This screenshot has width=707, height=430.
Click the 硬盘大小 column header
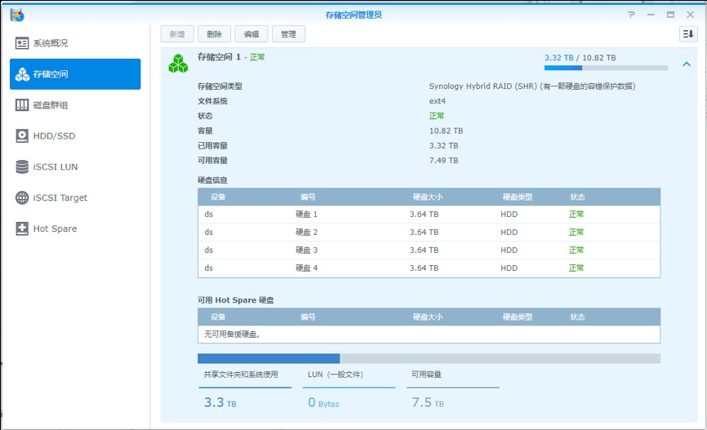[x=428, y=197]
